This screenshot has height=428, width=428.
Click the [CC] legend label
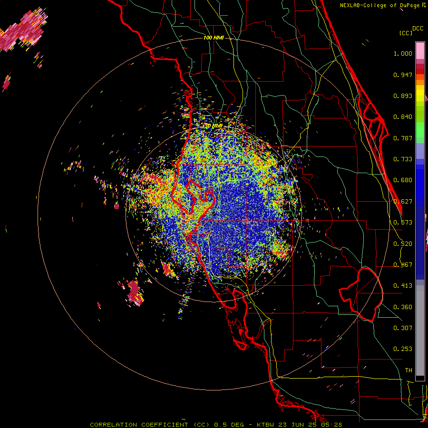[x=406, y=33]
